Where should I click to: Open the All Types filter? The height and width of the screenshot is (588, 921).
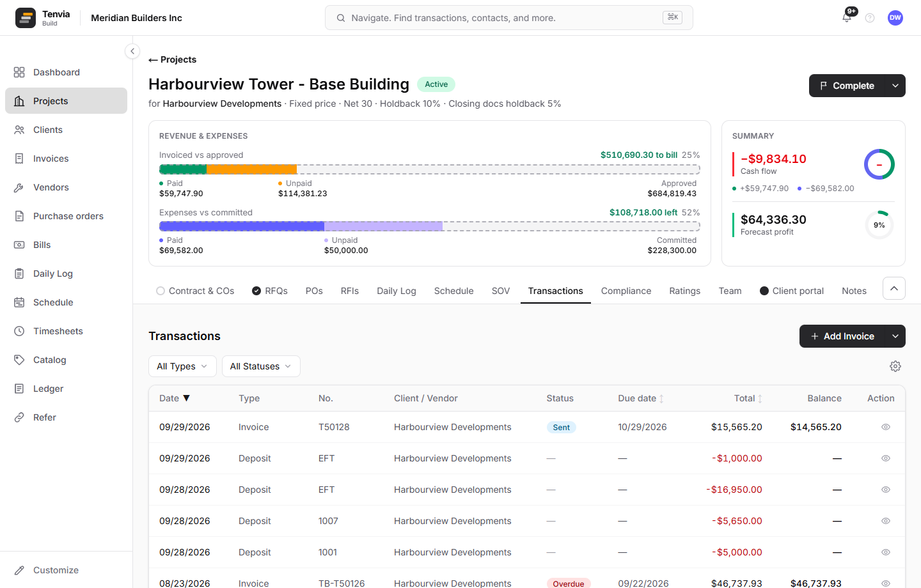(x=182, y=366)
